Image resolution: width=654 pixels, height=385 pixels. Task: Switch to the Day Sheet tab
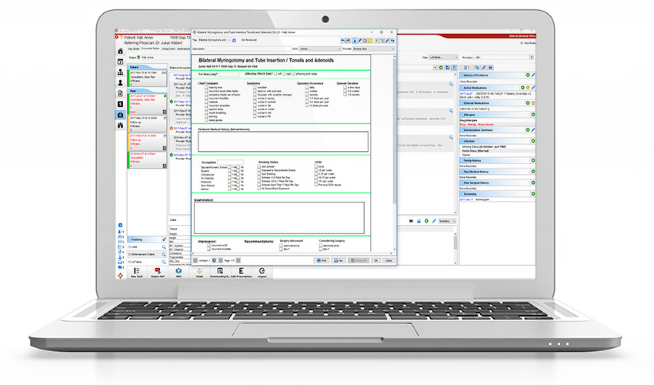pos(133,49)
